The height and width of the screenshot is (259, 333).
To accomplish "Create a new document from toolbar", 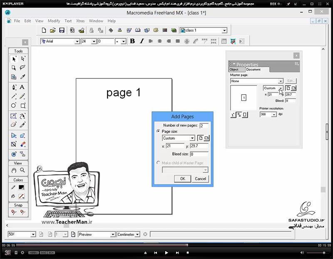I will [x=44, y=30].
